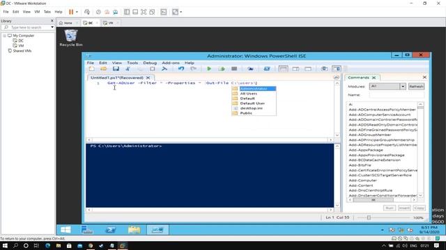Switch to the Home tab in VMware
The height and width of the screenshot is (250, 446).
tap(68, 23)
